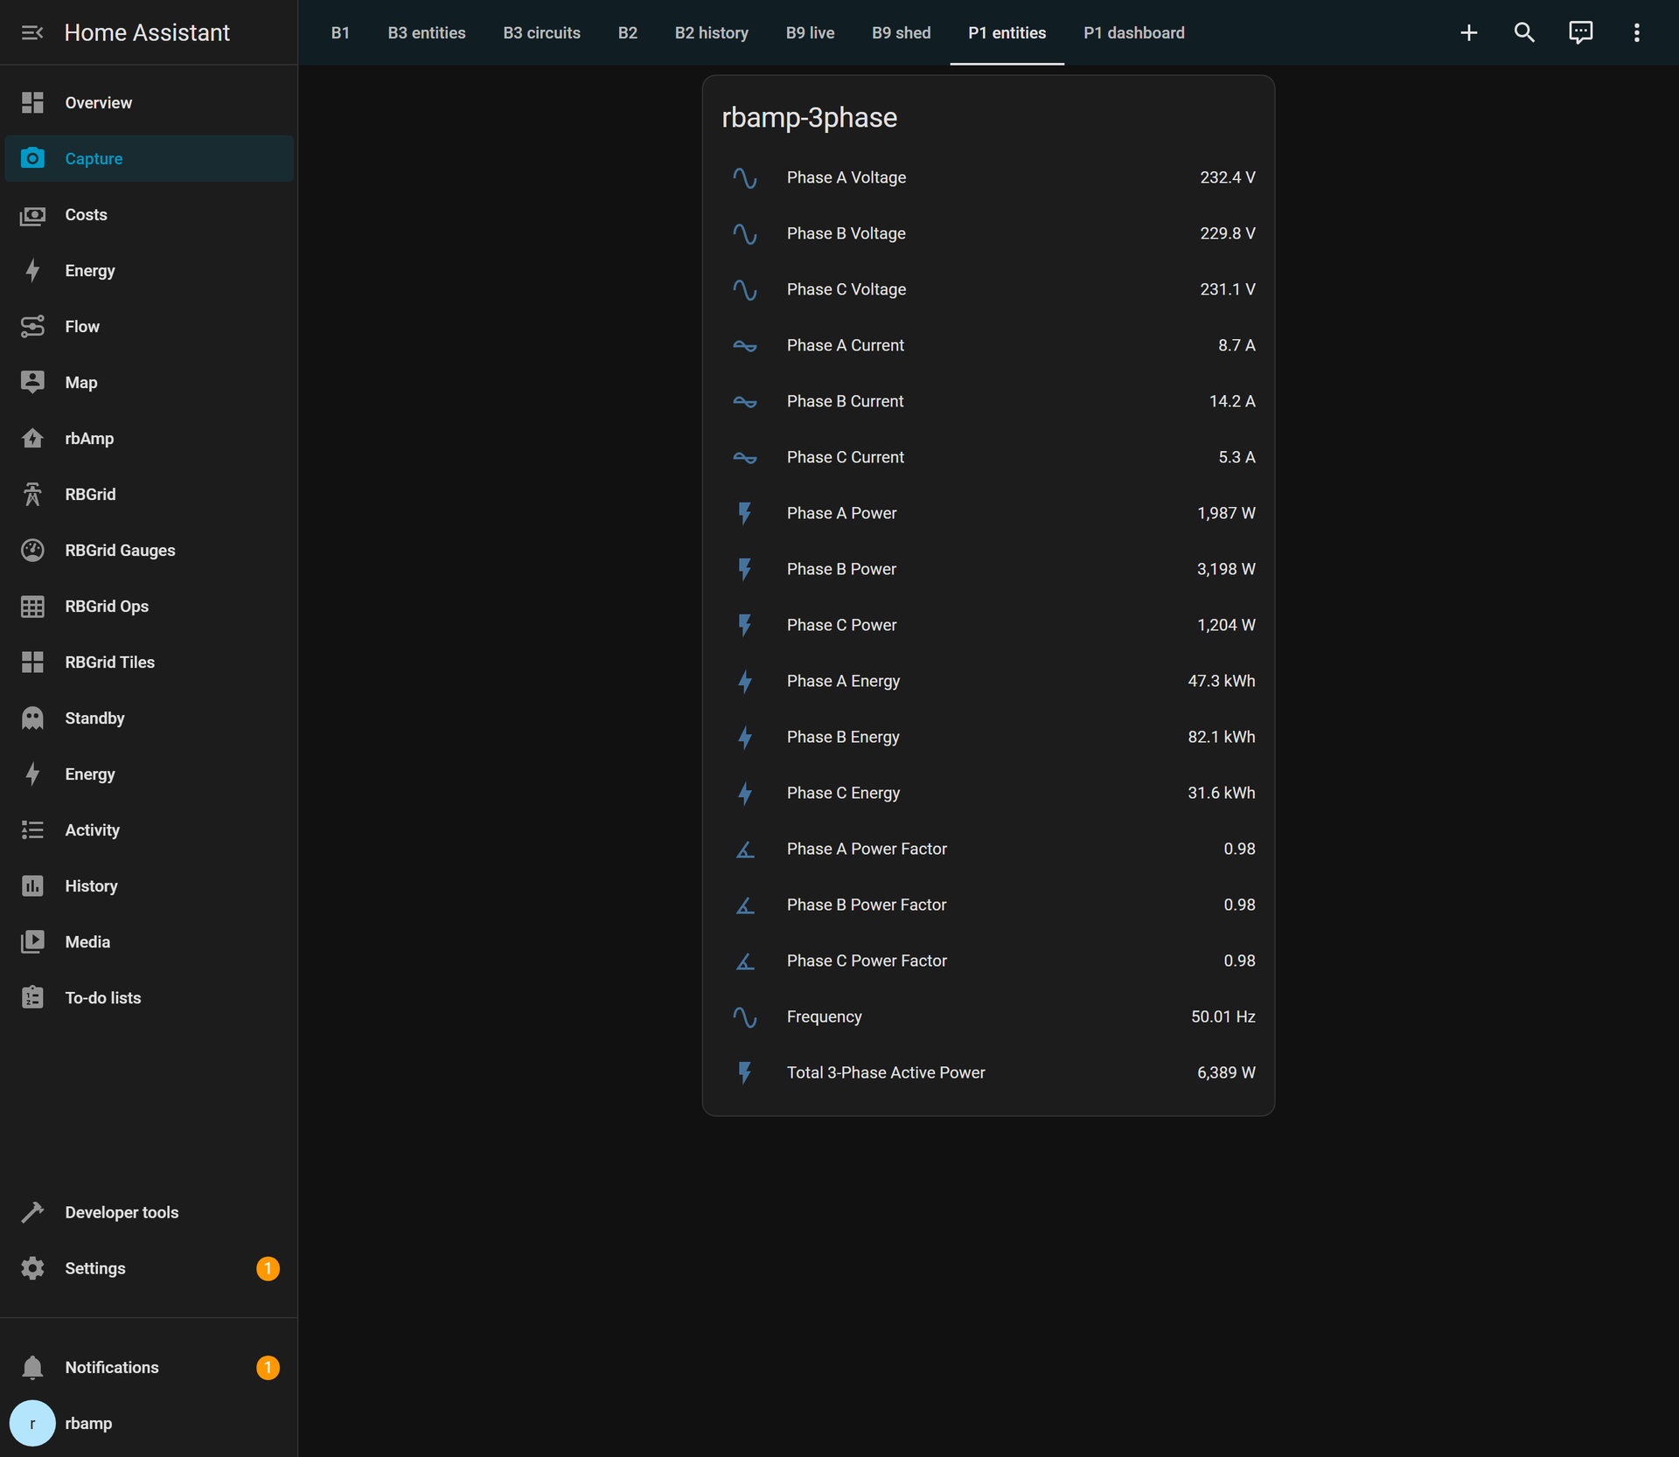This screenshot has height=1457, width=1679.
Task: Click the Capture camera icon
Action: coord(32,158)
